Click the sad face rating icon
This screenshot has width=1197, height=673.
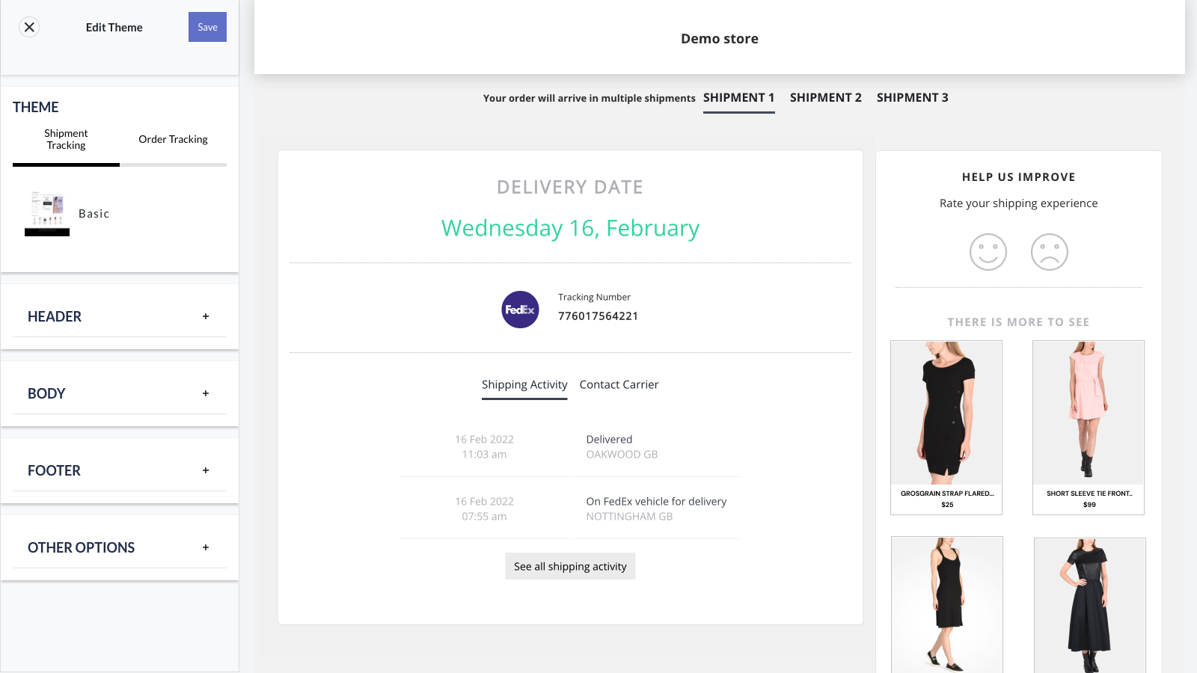pos(1050,252)
